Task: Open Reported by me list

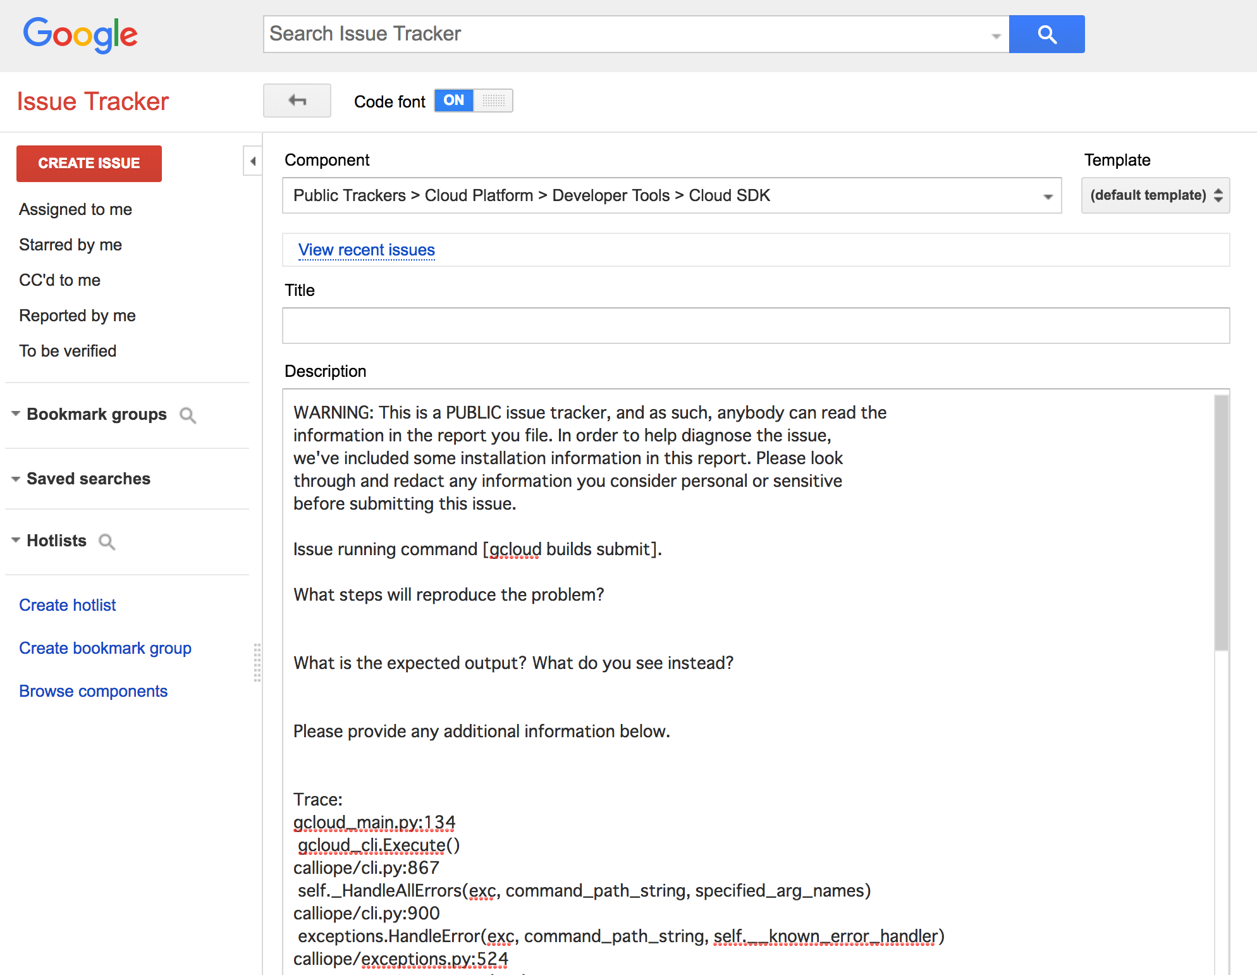Action: (x=78, y=316)
